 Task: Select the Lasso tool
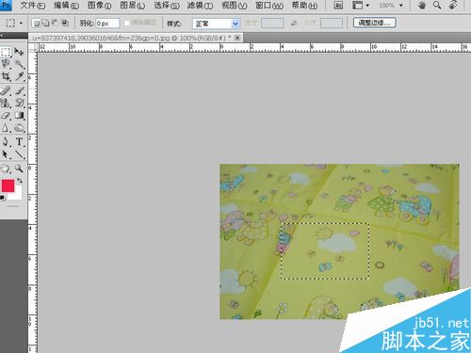tap(6, 64)
